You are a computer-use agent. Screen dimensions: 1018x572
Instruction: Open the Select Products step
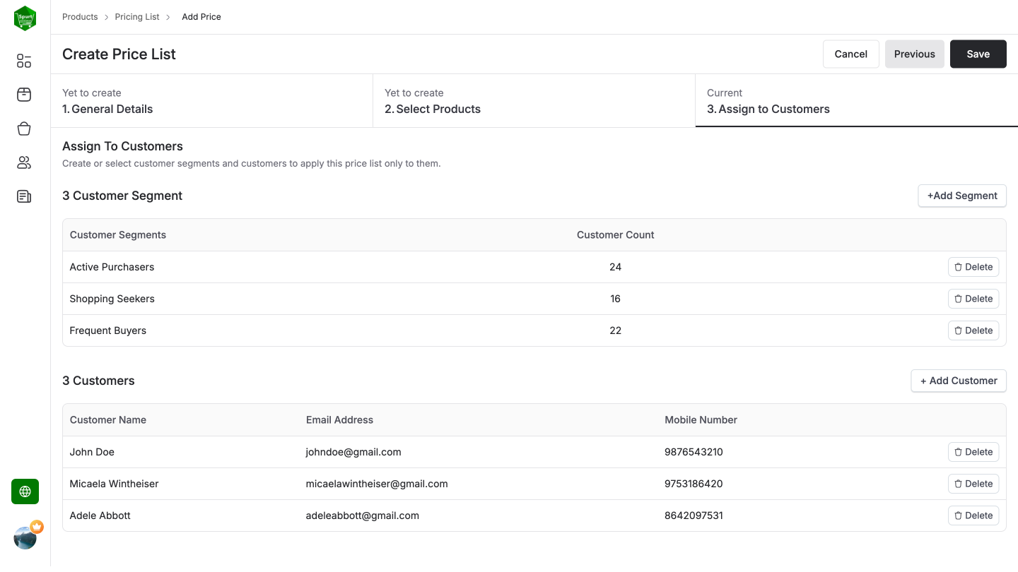click(433, 109)
